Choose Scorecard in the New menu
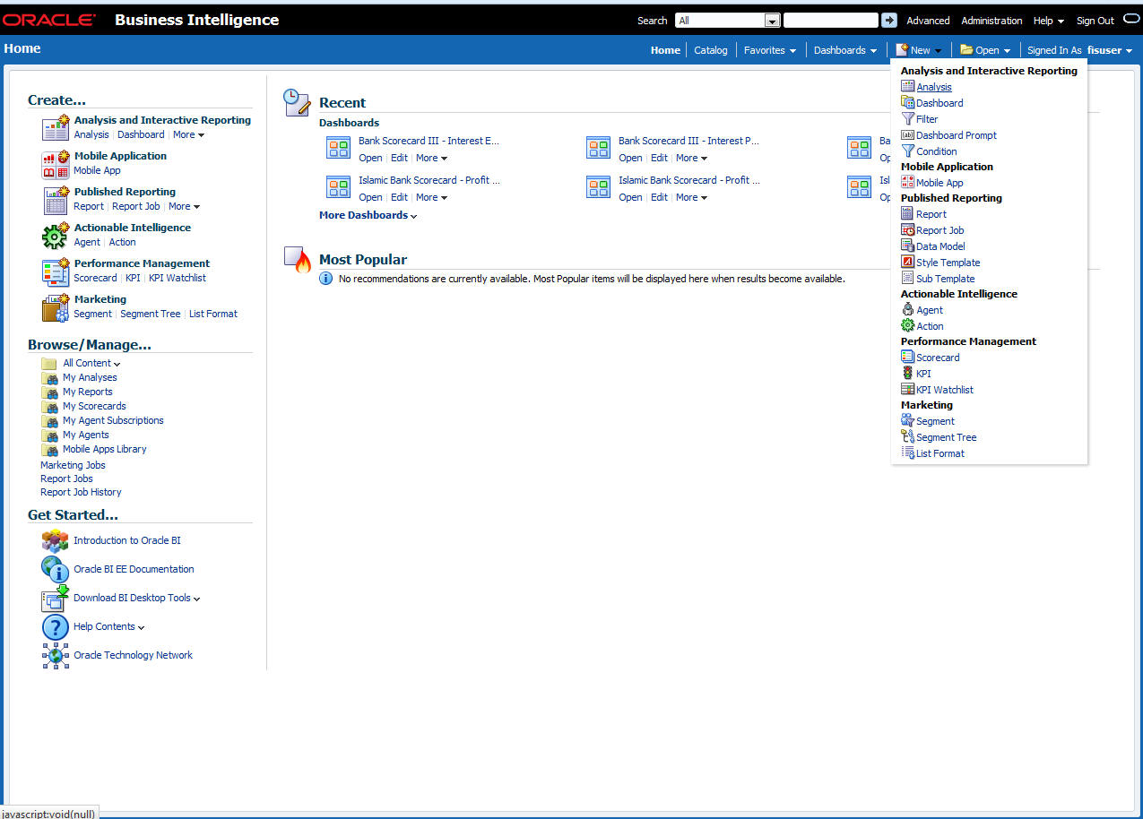This screenshot has height=819, width=1143. point(938,358)
